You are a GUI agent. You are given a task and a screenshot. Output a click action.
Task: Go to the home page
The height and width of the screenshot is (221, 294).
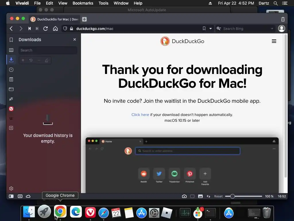click(x=55, y=28)
